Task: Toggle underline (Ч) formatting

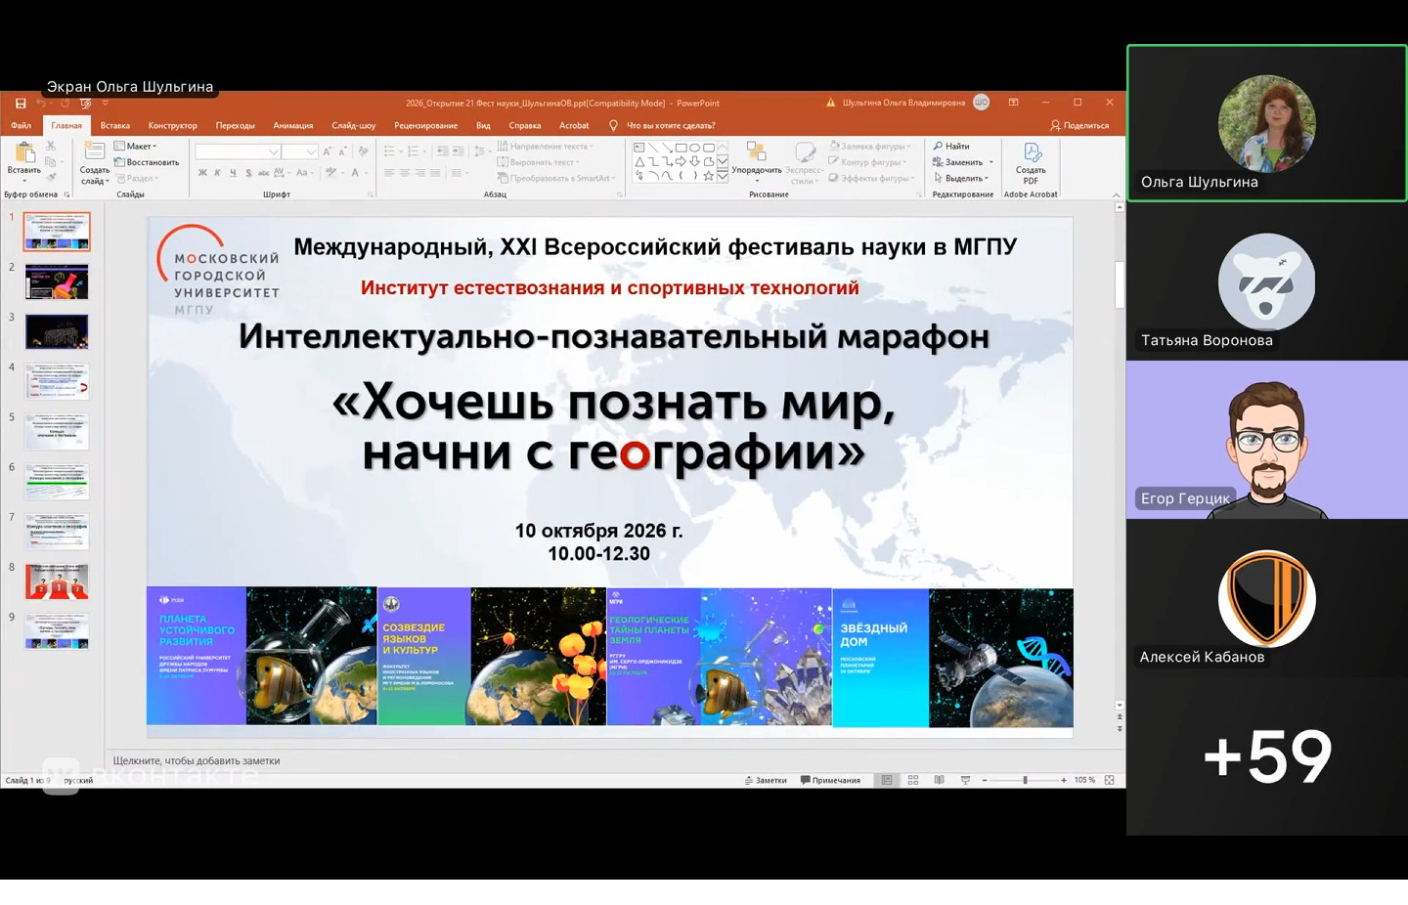Action: [233, 173]
